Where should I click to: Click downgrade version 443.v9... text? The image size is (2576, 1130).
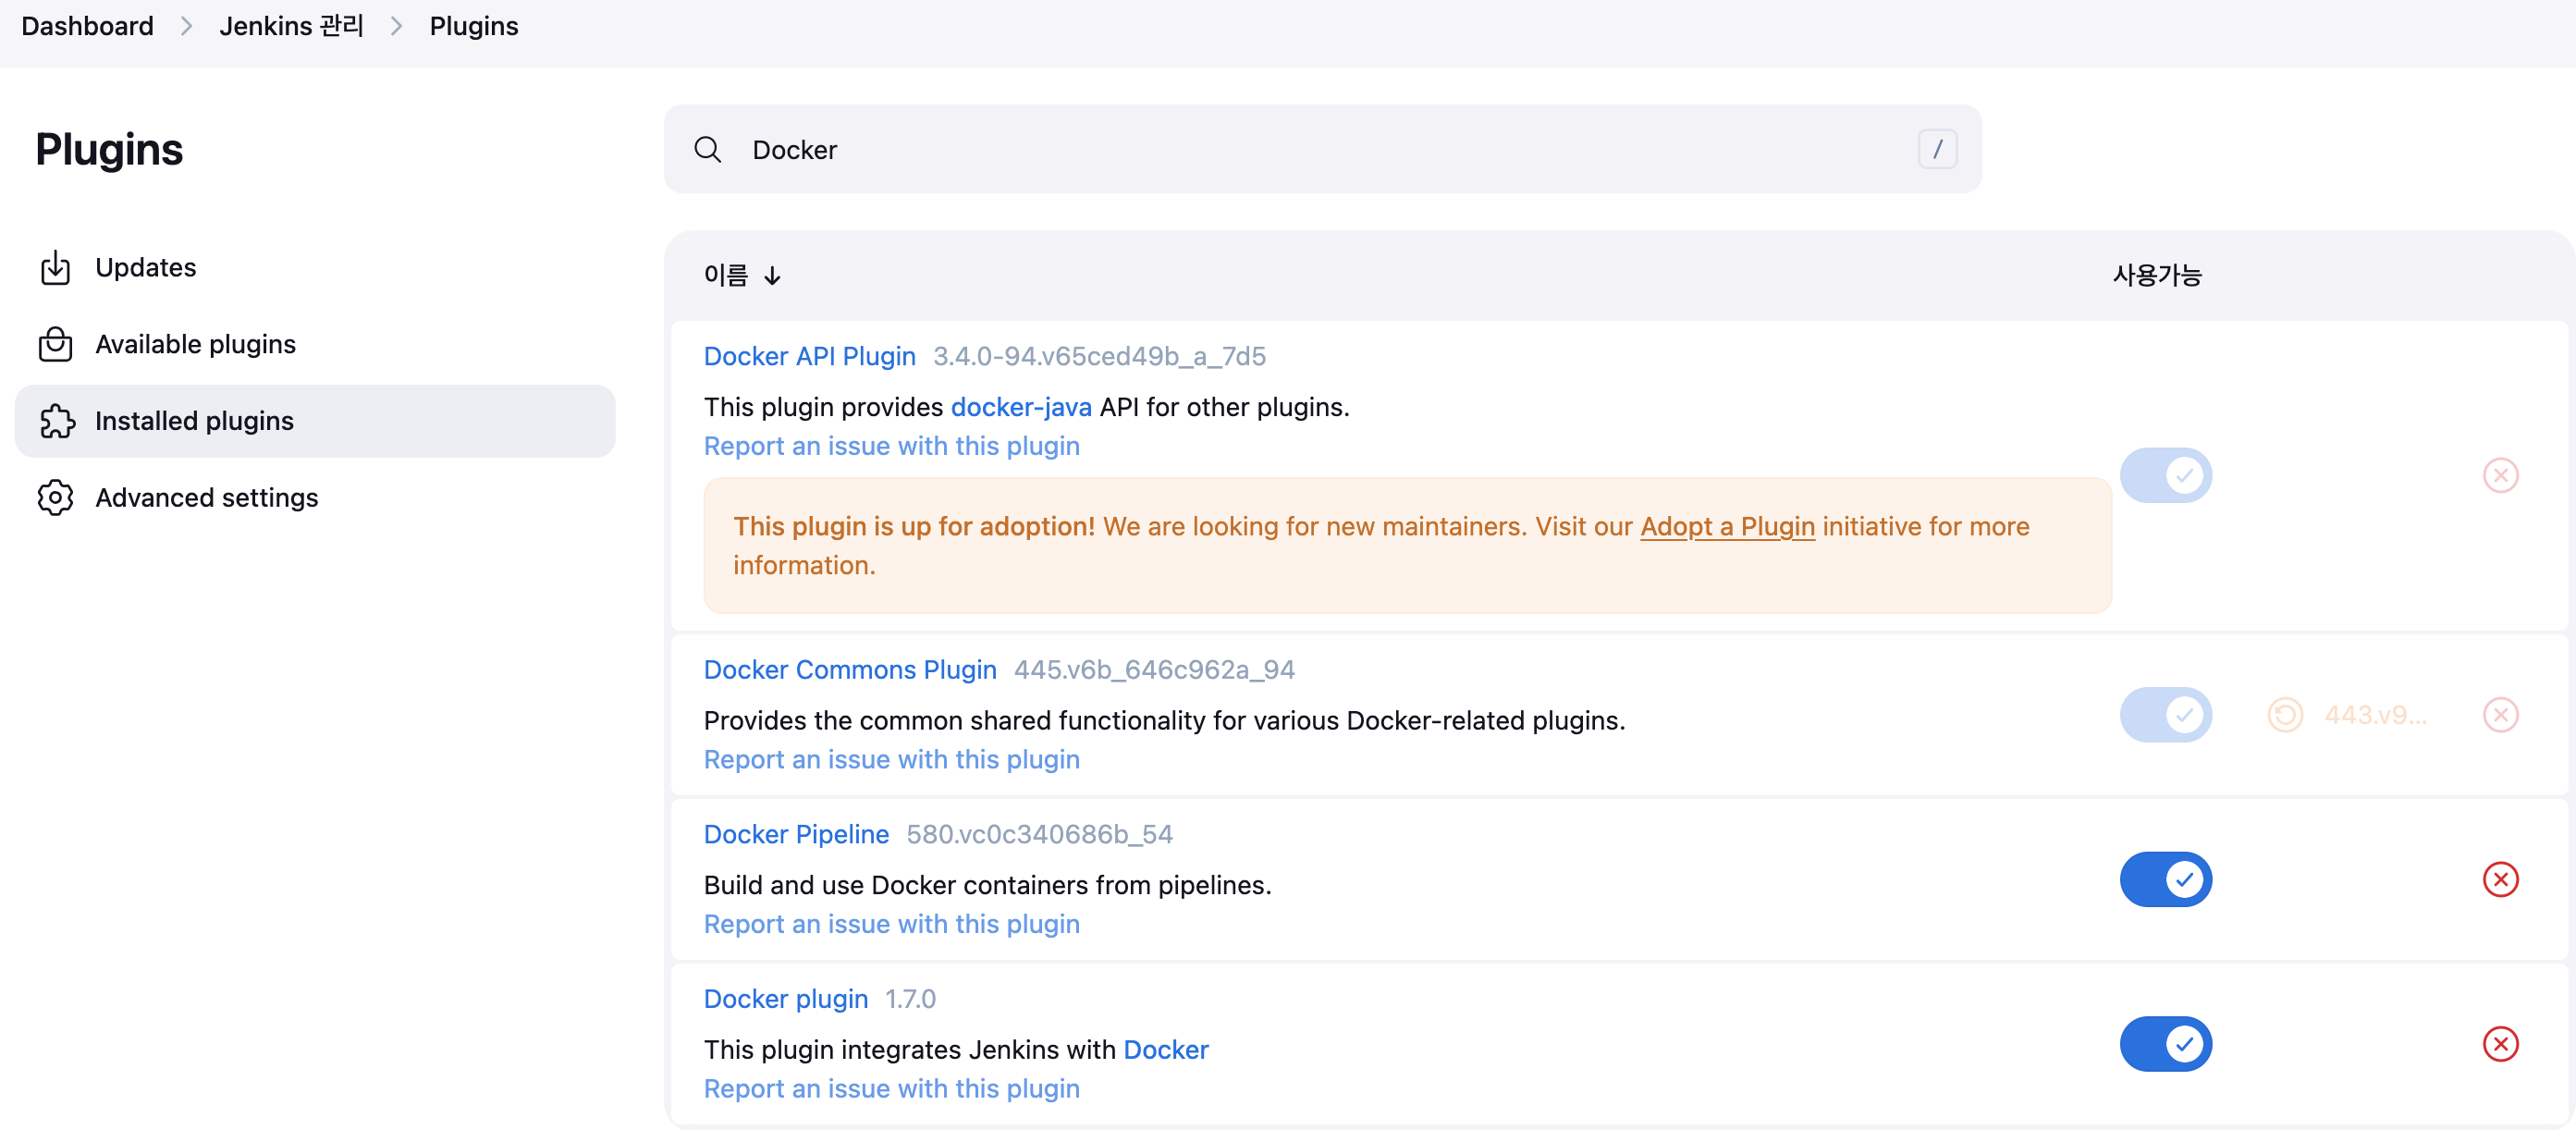click(x=2375, y=715)
